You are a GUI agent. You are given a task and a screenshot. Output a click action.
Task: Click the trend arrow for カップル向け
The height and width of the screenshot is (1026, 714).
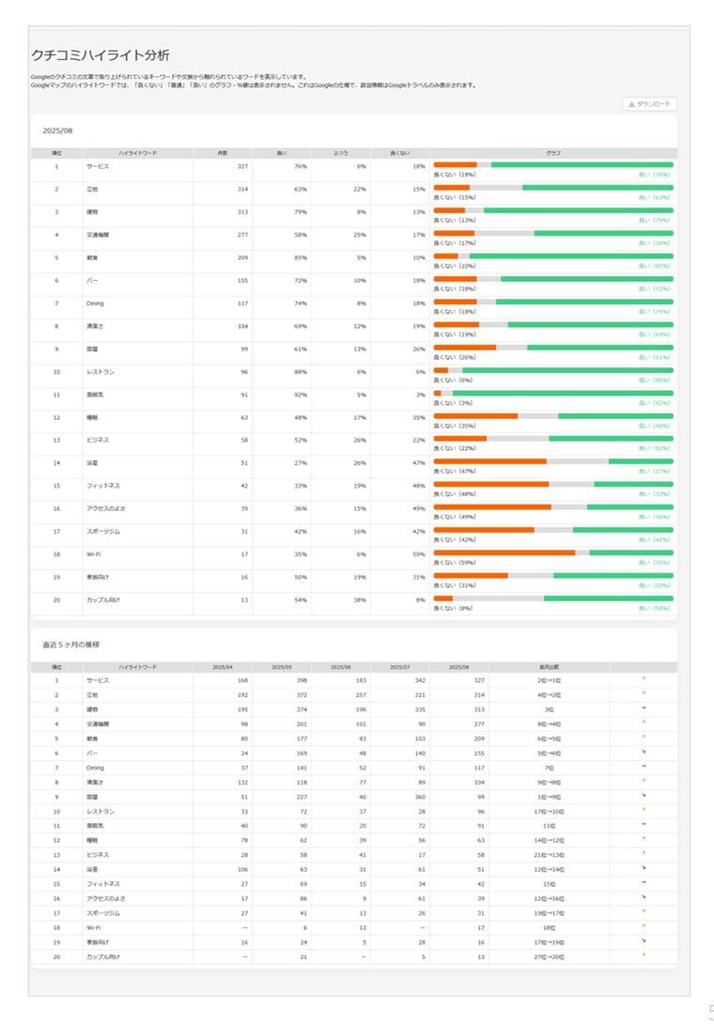pos(644,956)
